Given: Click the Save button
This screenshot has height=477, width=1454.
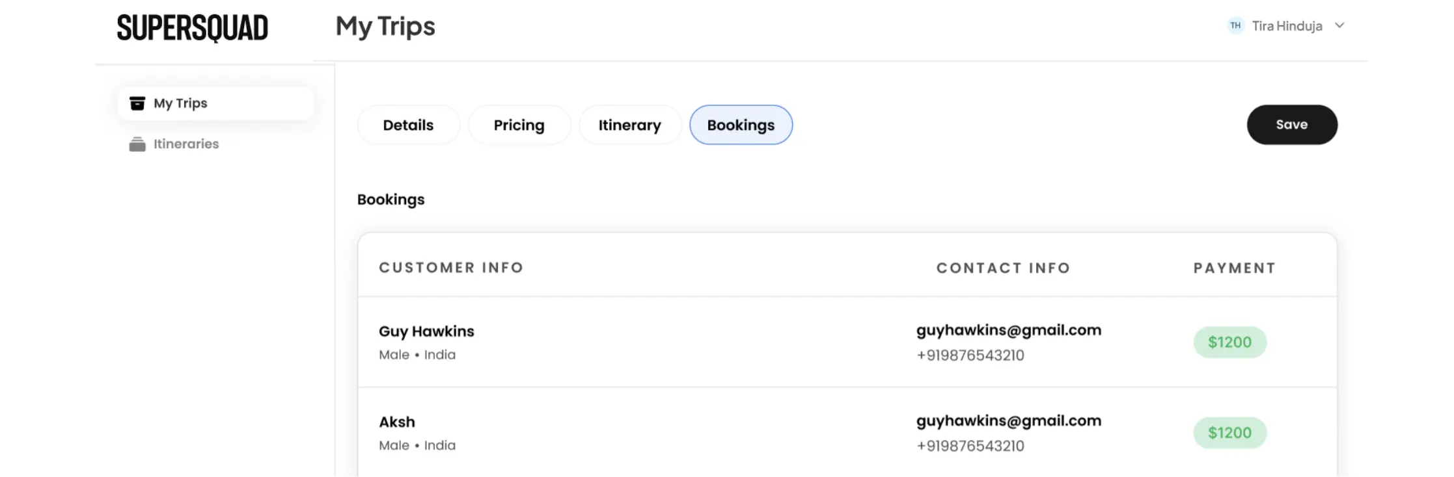Looking at the screenshot, I should [1292, 125].
